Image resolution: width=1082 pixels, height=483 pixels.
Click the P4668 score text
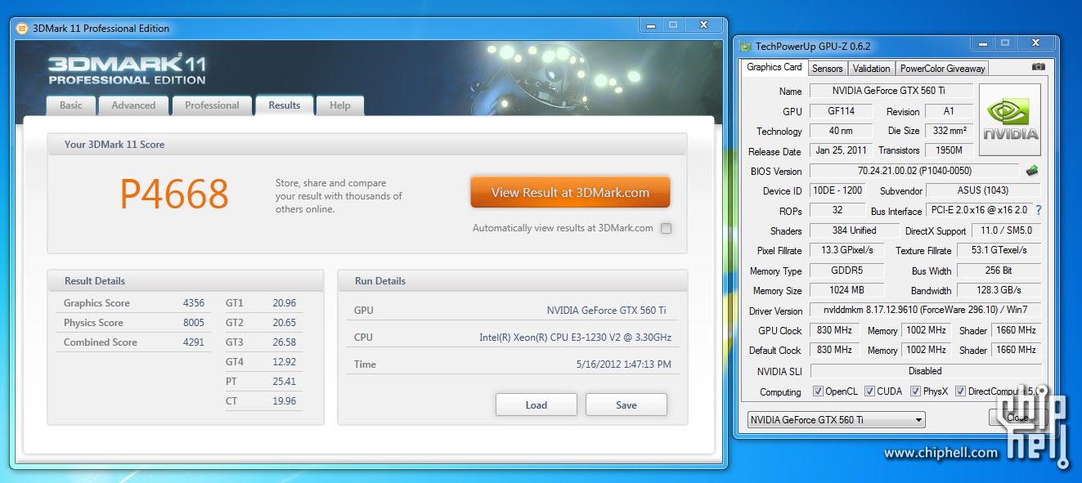click(174, 194)
